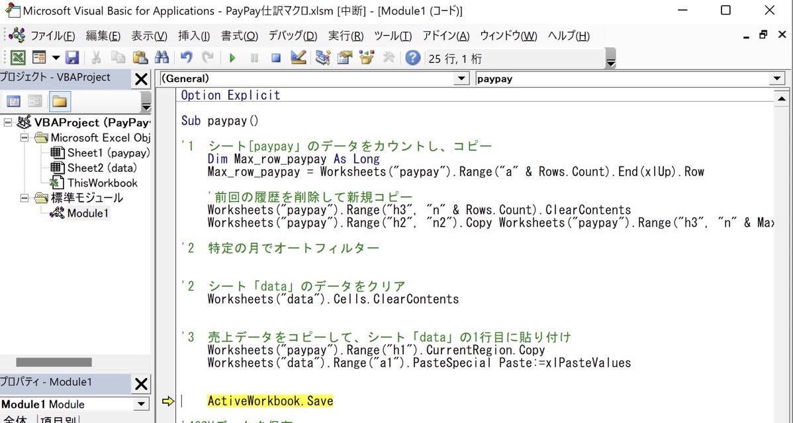Open the Object Browser toolbar icon
Screen dimensions: 793x423
click(x=366, y=58)
